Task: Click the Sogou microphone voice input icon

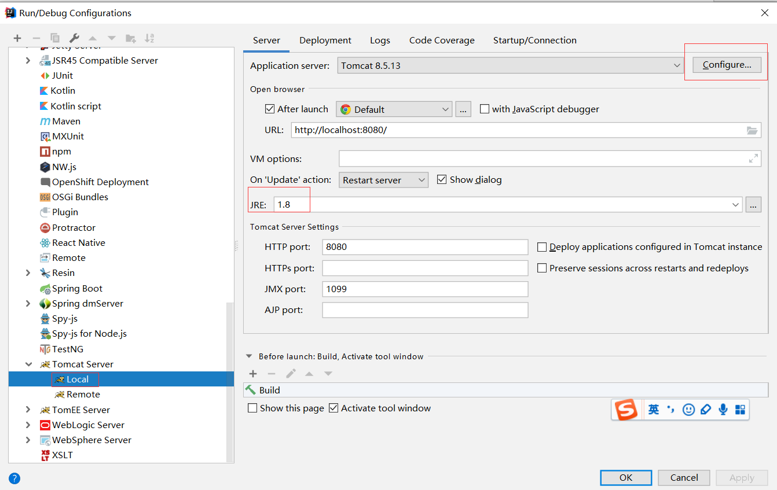Action: click(723, 410)
